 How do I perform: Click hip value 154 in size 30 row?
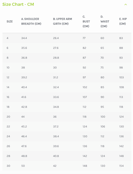122,166
